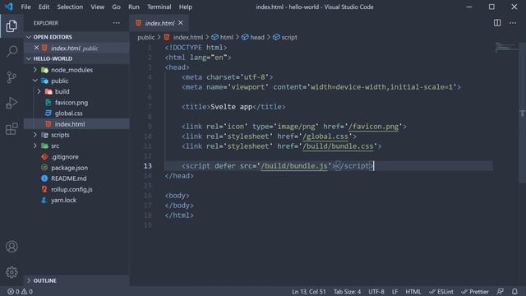The image size is (526, 296).
Task: Open the Edit menu
Action: click(44, 7)
